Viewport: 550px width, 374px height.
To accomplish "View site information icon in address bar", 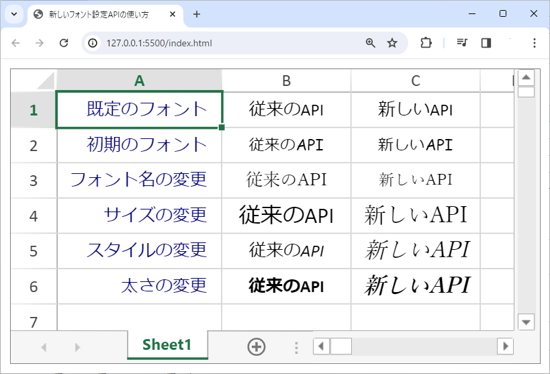I will point(93,43).
